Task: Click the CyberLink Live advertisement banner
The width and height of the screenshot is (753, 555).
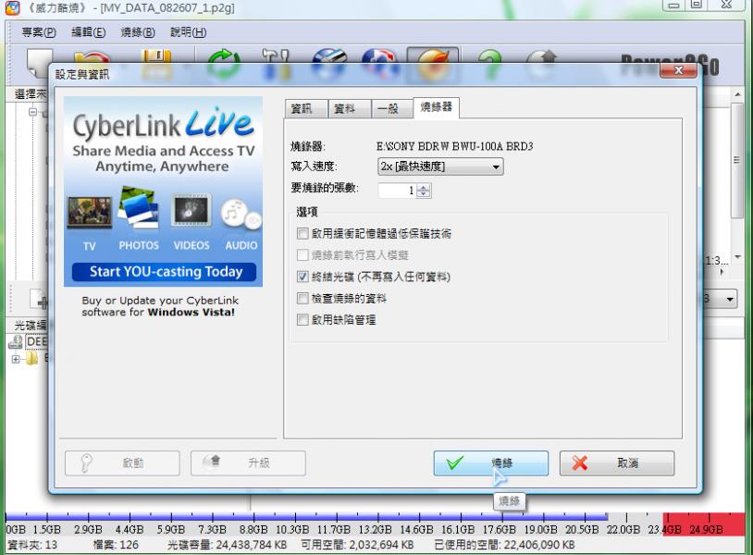Action: pyautogui.click(x=163, y=191)
